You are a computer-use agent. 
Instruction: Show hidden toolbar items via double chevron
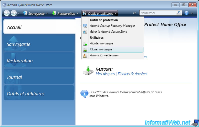(x=134, y=13)
